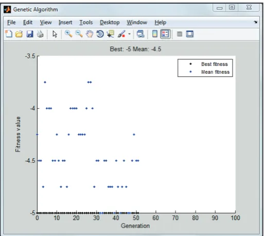Viewport: 264px width, 236px height.
Task: Close the Genetic Algorithm window
Action: (249, 8)
